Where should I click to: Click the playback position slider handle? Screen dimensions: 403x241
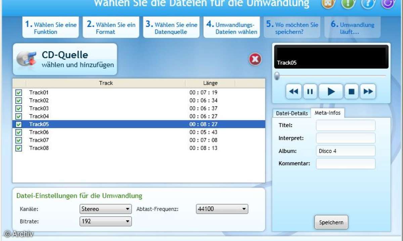tap(277, 76)
